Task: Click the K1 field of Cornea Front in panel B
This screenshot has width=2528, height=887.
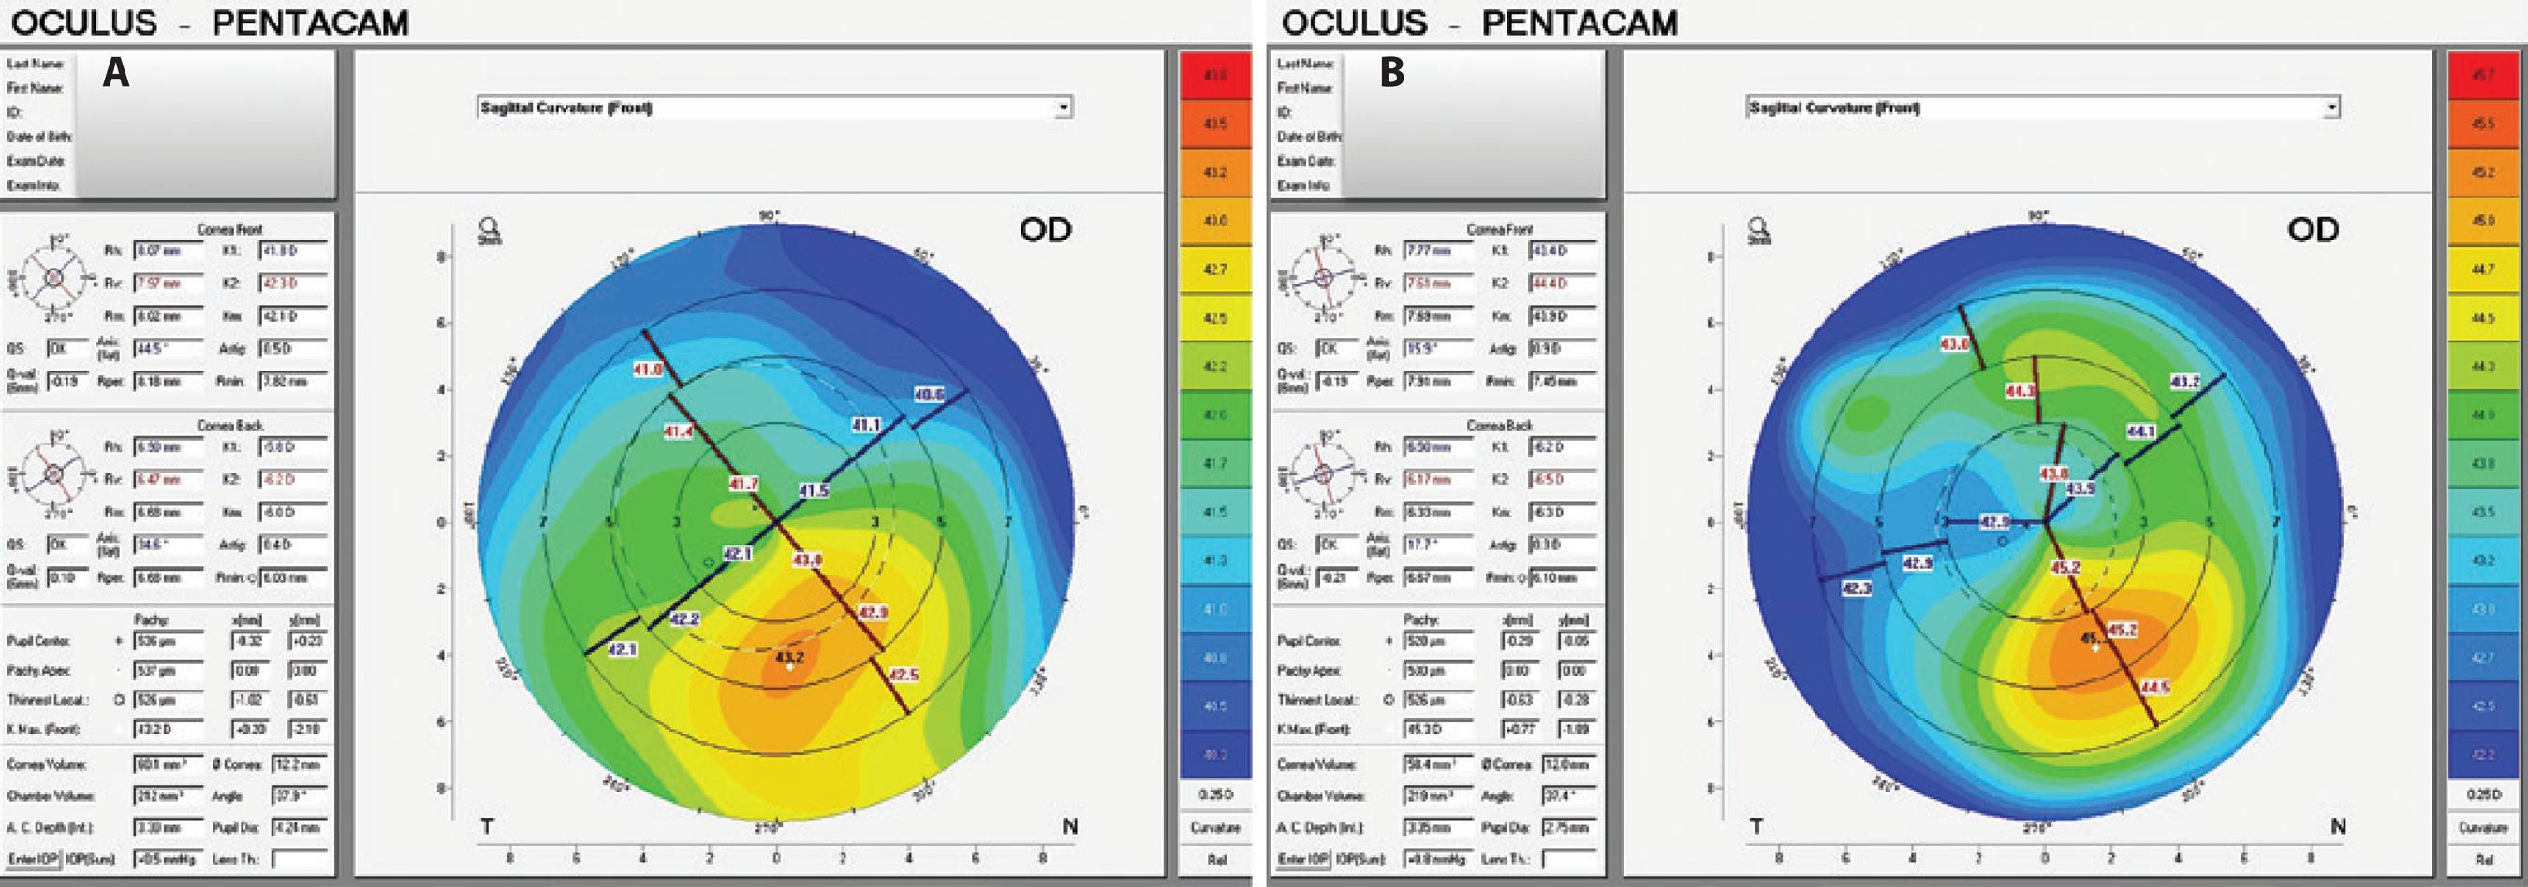Action: coord(1565,251)
